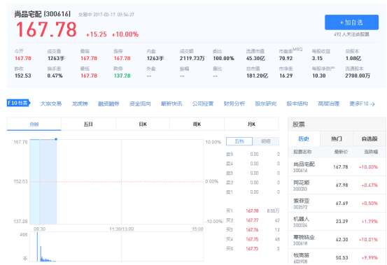The height and width of the screenshot is (265, 387).
Task: Follow the 更多F10 arrow link
Action: pyautogui.click(x=362, y=103)
